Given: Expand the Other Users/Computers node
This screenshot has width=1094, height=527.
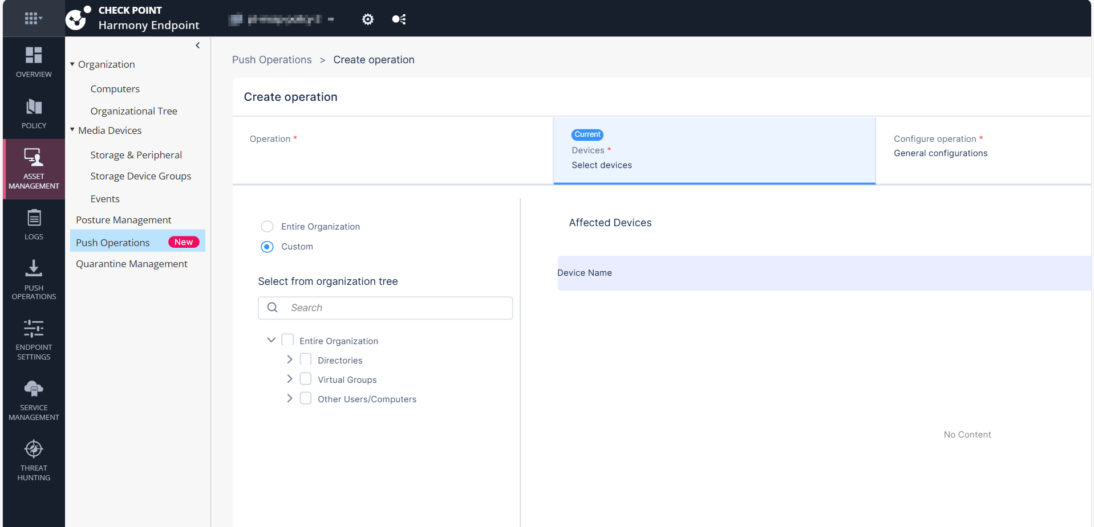Looking at the screenshot, I should (290, 398).
